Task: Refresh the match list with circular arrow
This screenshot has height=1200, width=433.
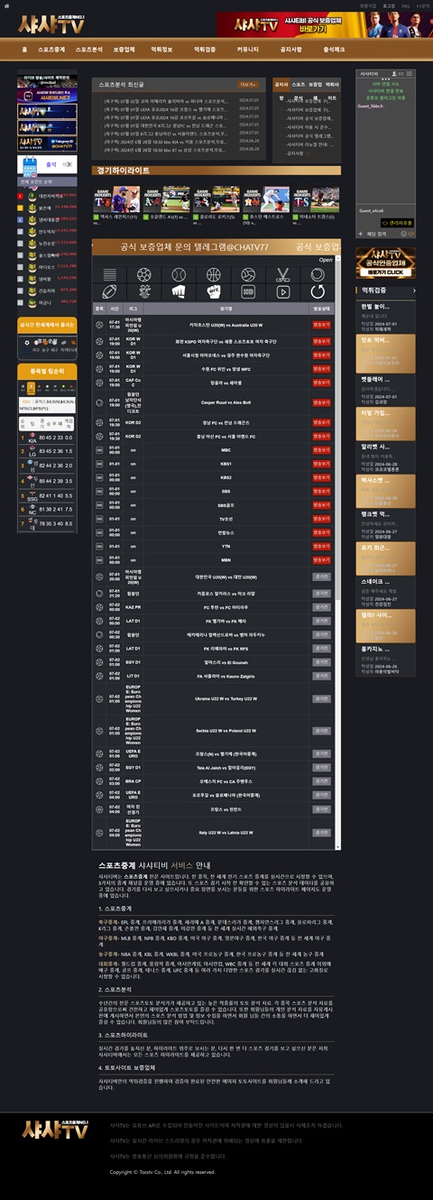Action: click(x=318, y=291)
